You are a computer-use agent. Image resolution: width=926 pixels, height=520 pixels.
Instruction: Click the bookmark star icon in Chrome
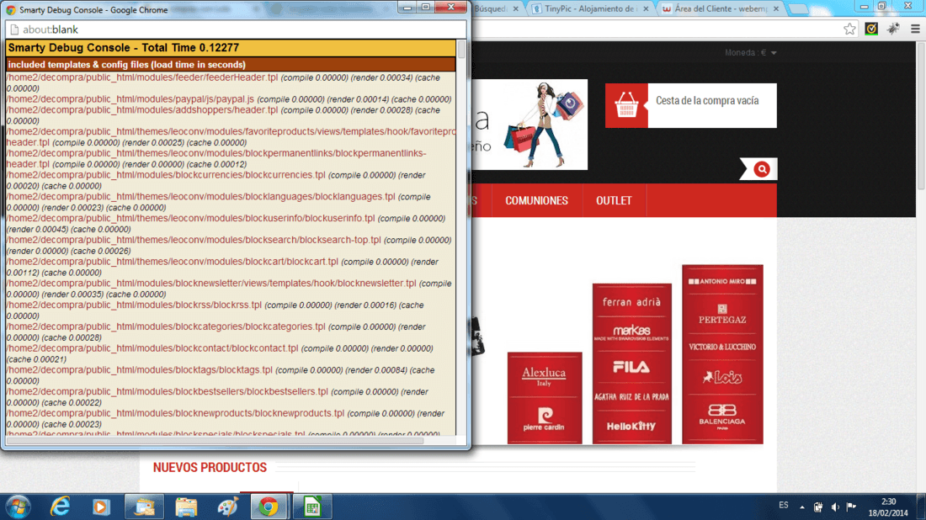(x=849, y=29)
